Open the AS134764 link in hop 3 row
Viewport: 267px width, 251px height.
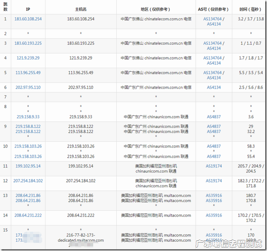(212, 43)
